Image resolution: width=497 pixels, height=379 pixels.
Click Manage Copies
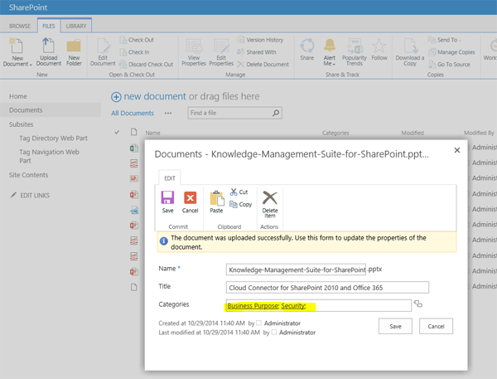click(451, 52)
